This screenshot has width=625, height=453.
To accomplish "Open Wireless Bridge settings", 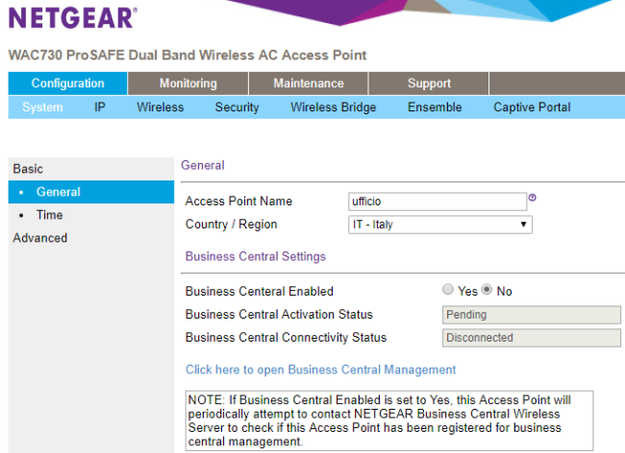I will point(334,107).
